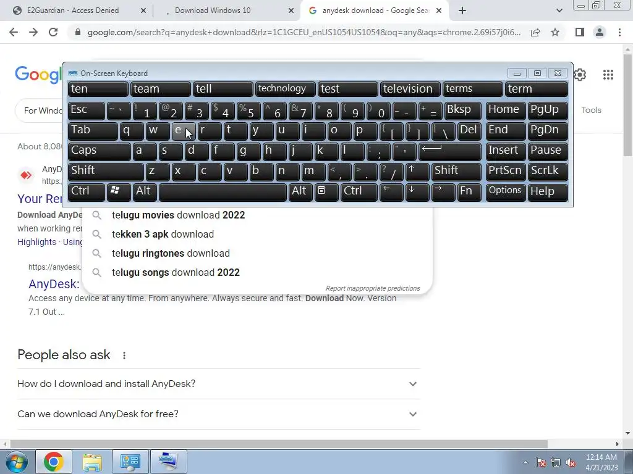
Task: Go back with the browser back arrow
Action: pos(14,32)
